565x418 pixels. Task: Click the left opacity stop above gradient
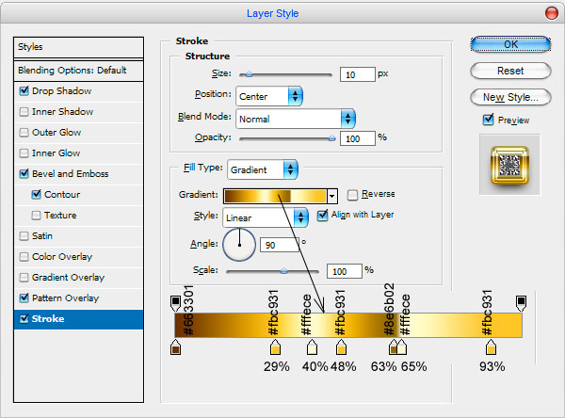(175, 303)
